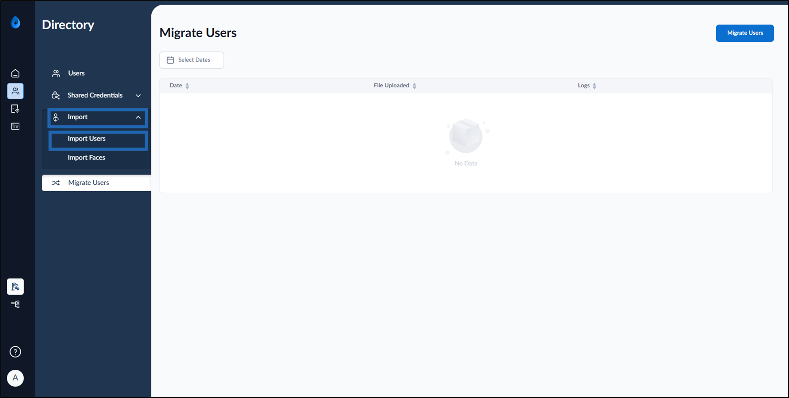This screenshot has width=789, height=398.
Task: Collapse the Import section chevron
Action: tap(138, 117)
